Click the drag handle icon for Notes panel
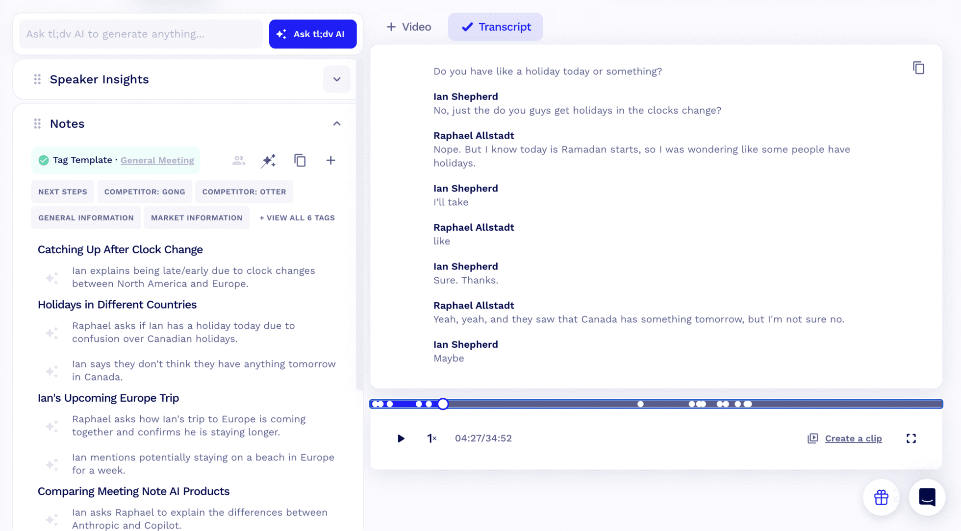Screen dimensions: 961x531 tap(37, 123)
